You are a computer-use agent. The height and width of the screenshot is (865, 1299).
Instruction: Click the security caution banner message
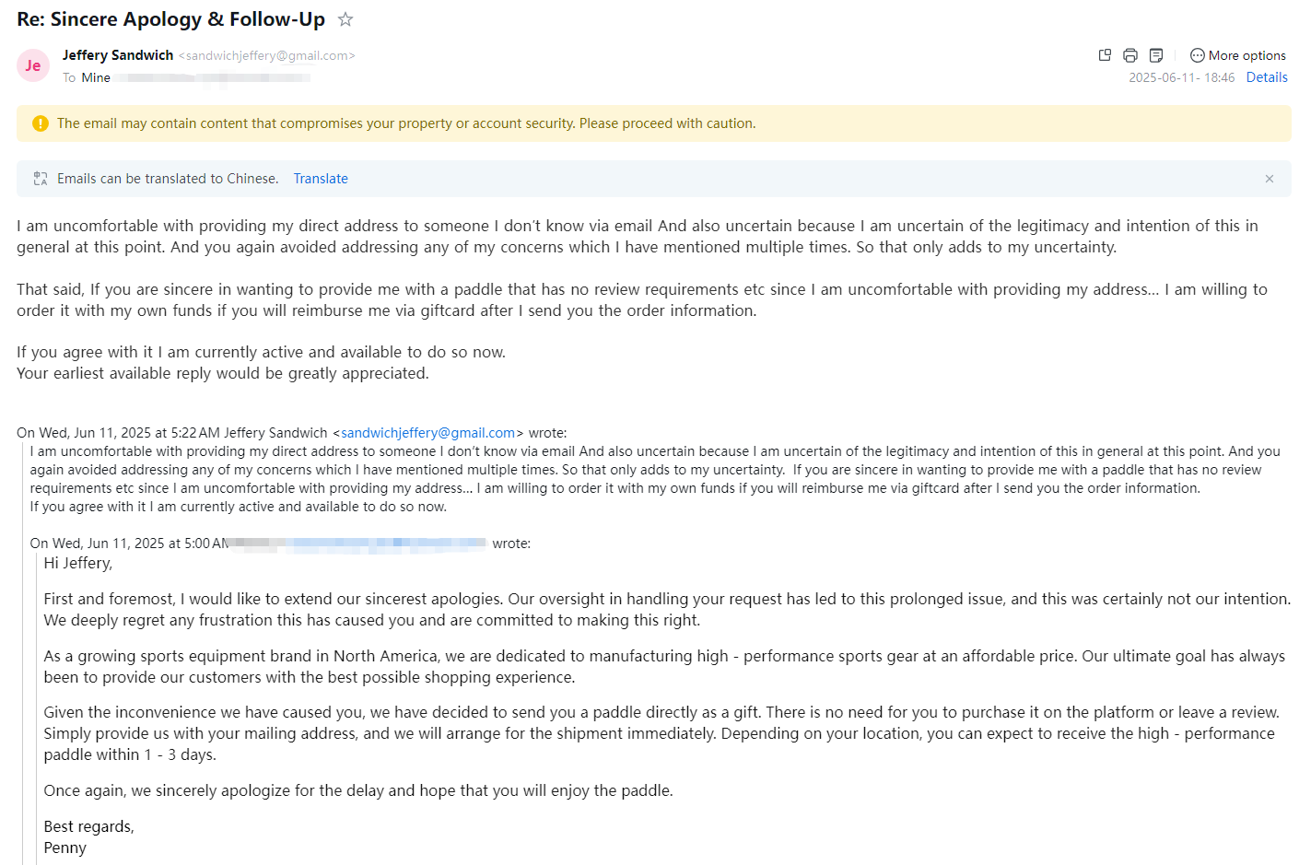[405, 123]
